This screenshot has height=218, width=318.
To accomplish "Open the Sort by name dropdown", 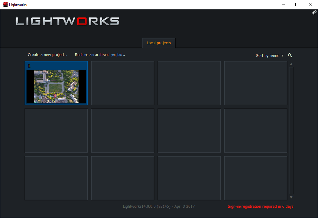I will (270, 56).
